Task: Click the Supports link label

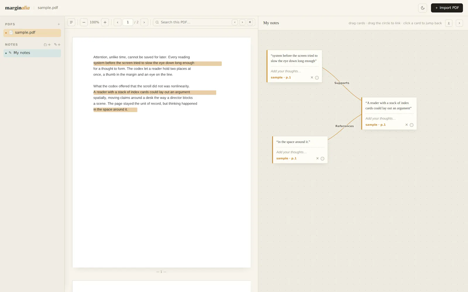Action: point(342,83)
